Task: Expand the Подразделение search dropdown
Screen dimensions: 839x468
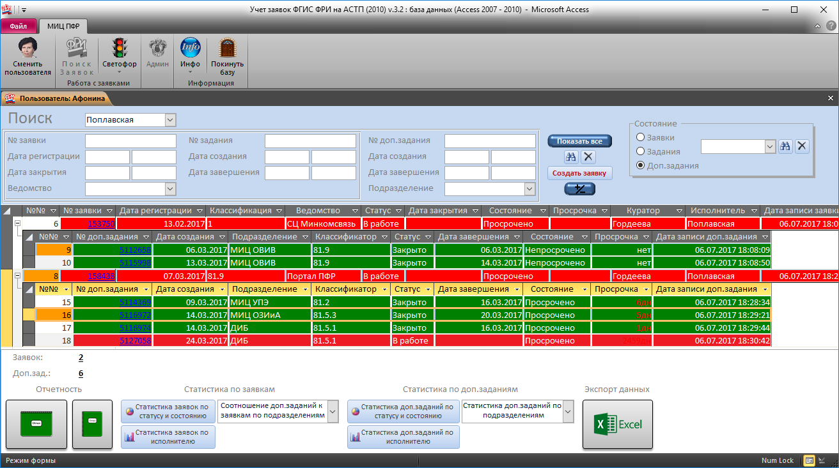Action: [x=529, y=188]
